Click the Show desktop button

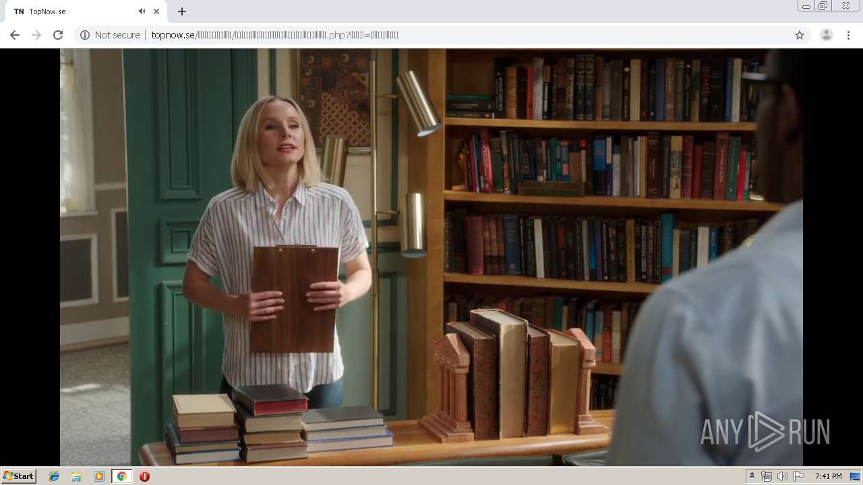tap(856, 476)
